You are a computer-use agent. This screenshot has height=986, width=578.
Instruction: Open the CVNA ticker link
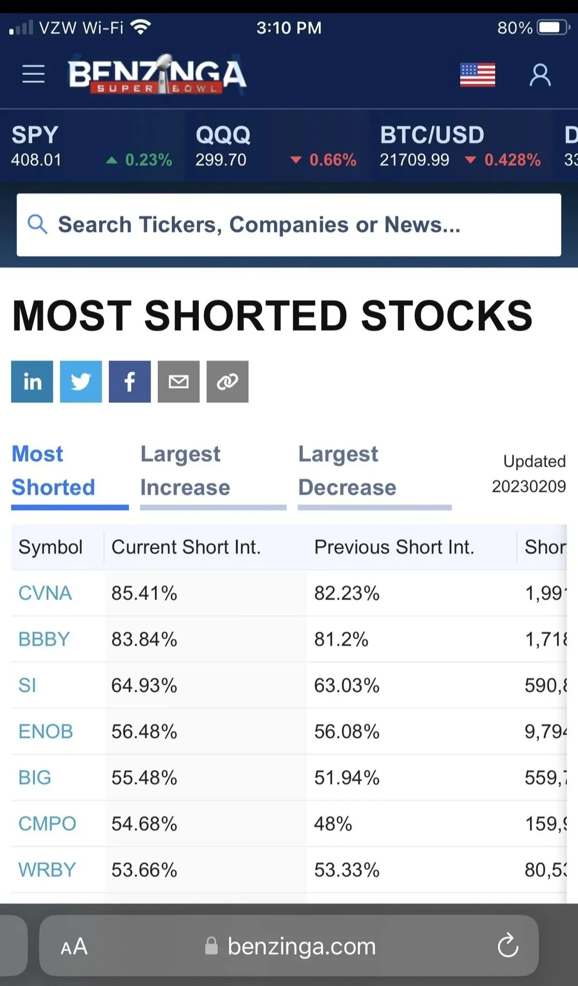pos(45,593)
